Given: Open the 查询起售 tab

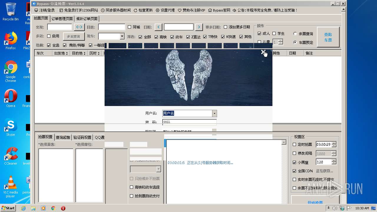Looking at the screenshot, I should click(x=63, y=137).
